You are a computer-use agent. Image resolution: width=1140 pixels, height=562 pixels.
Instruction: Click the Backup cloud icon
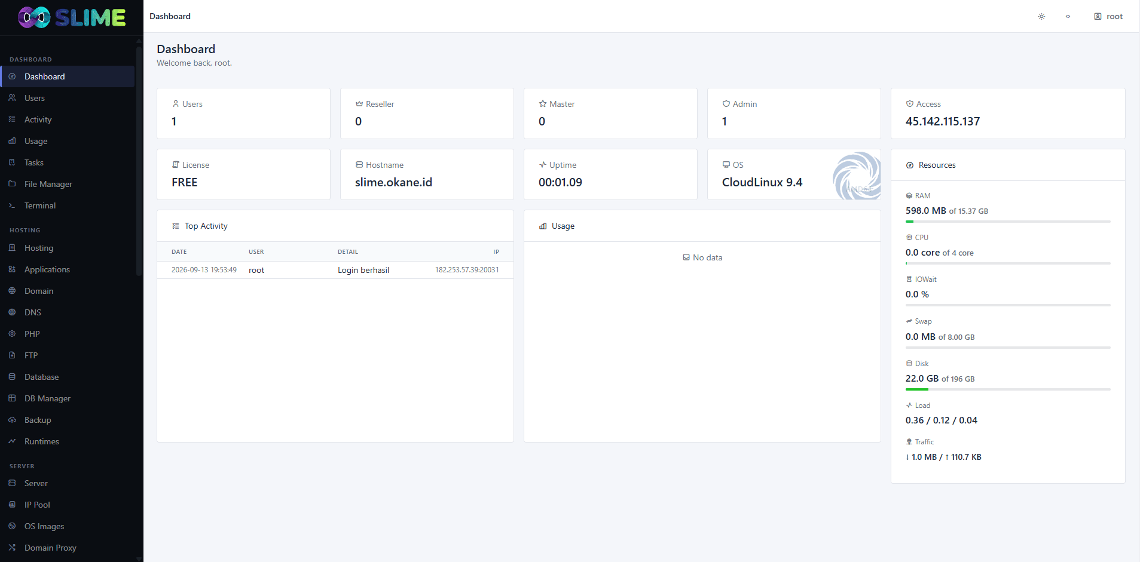point(12,420)
